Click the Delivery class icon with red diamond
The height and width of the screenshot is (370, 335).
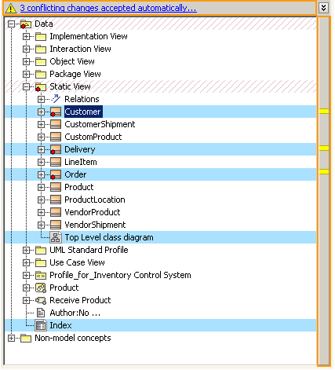[x=56, y=149]
